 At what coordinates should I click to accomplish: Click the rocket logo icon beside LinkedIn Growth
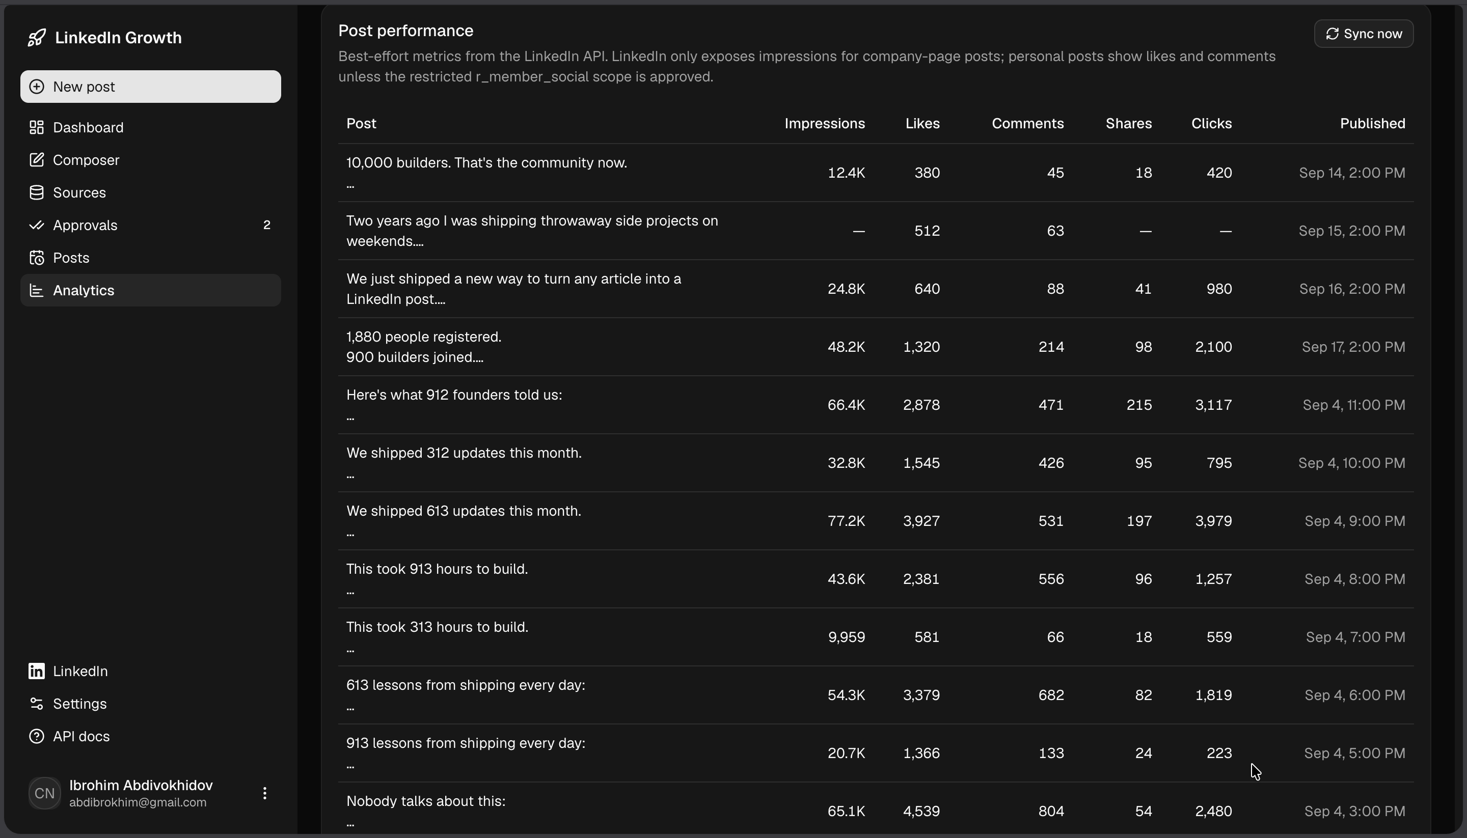pyautogui.click(x=37, y=38)
